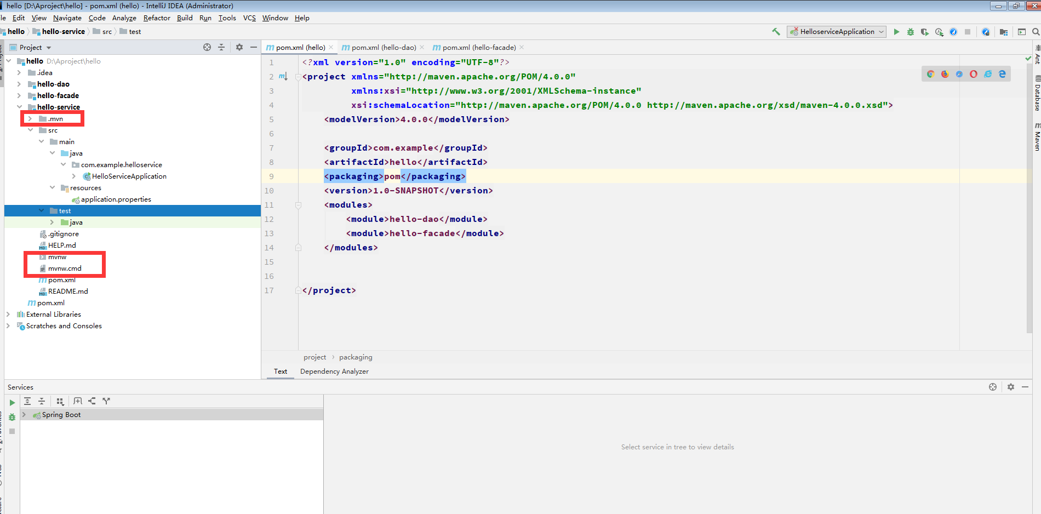The height and width of the screenshot is (514, 1041).
Task: Expand the External Libraries node
Action: tap(8, 314)
